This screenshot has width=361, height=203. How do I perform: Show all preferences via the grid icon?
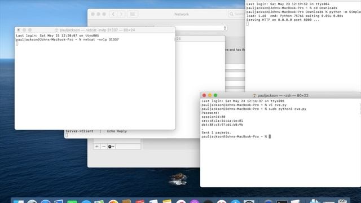(133, 14)
